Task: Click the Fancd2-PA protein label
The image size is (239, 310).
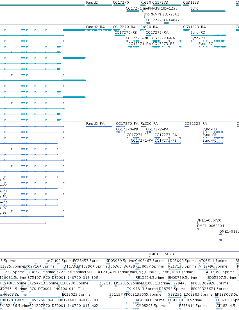Action: pos(95,124)
